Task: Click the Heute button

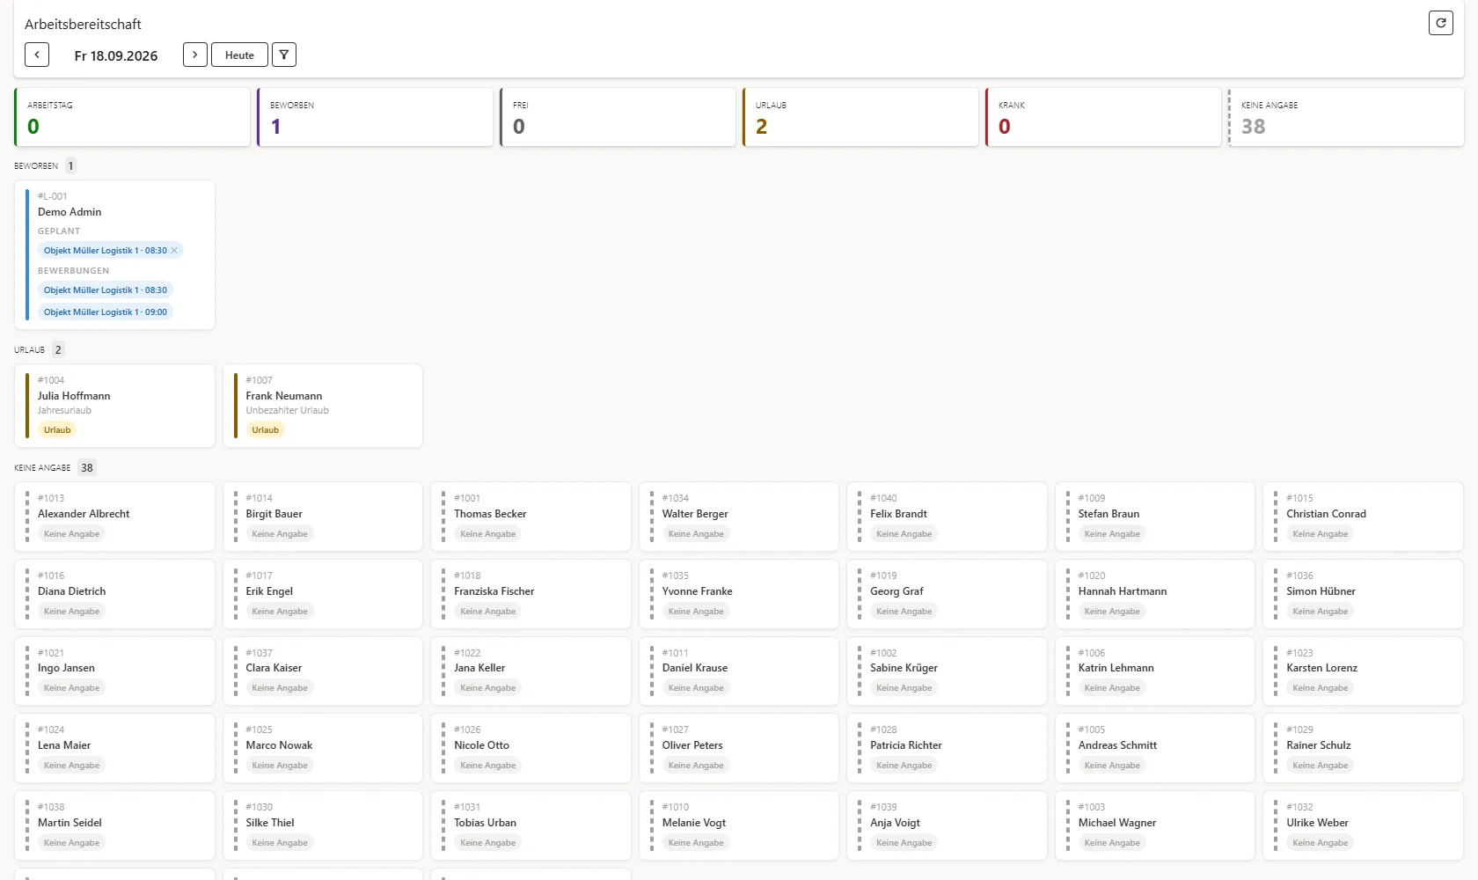Action: click(x=239, y=55)
